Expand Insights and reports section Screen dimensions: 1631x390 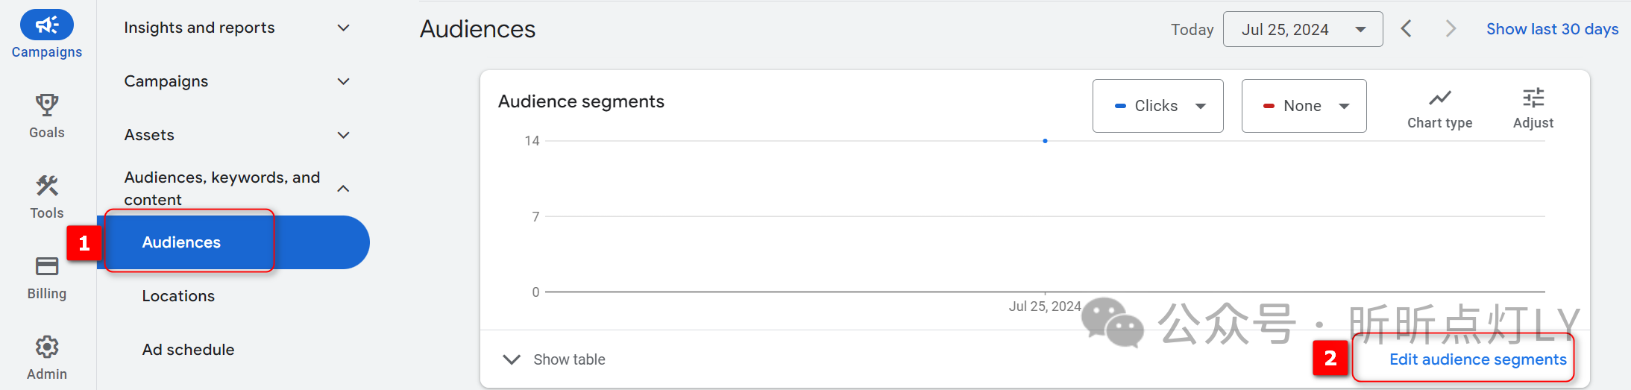click(237, 28)
